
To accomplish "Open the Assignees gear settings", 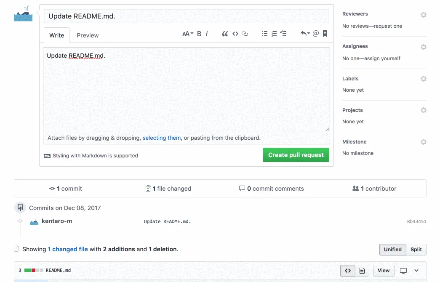I will (x=424, y=47).
